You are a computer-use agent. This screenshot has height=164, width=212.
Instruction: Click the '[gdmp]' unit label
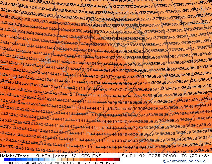61,156
